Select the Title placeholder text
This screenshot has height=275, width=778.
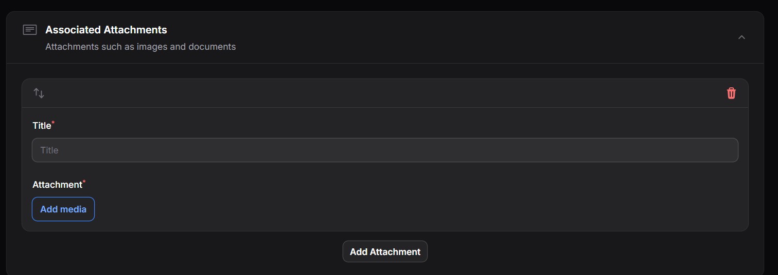pyautogui.click(x=49, y=150)
